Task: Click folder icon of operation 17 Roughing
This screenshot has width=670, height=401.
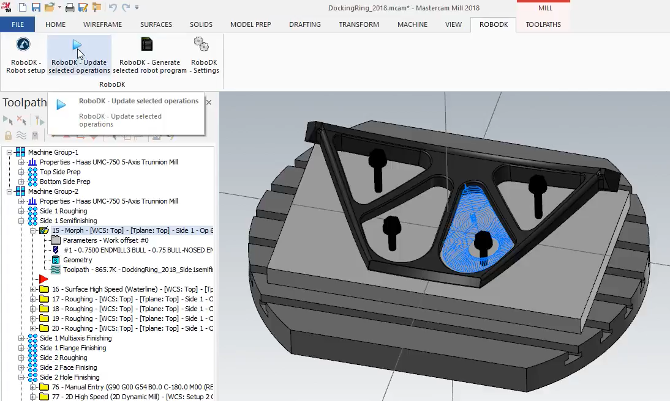Action: click(44, 299)
